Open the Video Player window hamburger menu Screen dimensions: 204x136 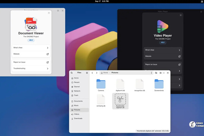coord(201,12)
